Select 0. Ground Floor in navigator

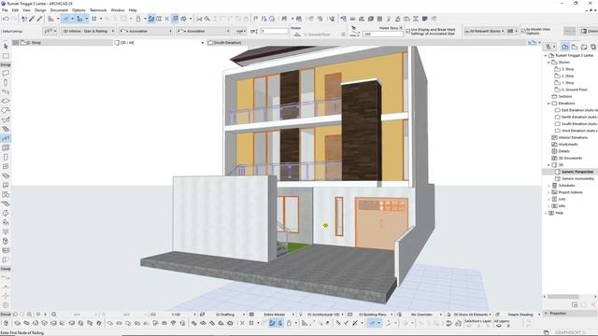pyautogui.click(x=575, y=90)
